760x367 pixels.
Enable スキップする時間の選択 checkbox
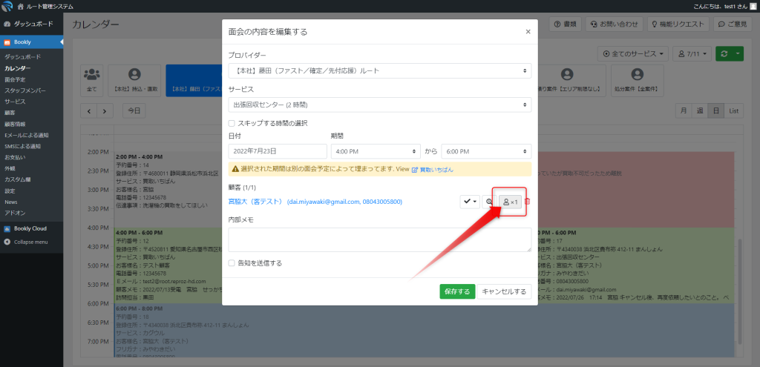[232, 123]
